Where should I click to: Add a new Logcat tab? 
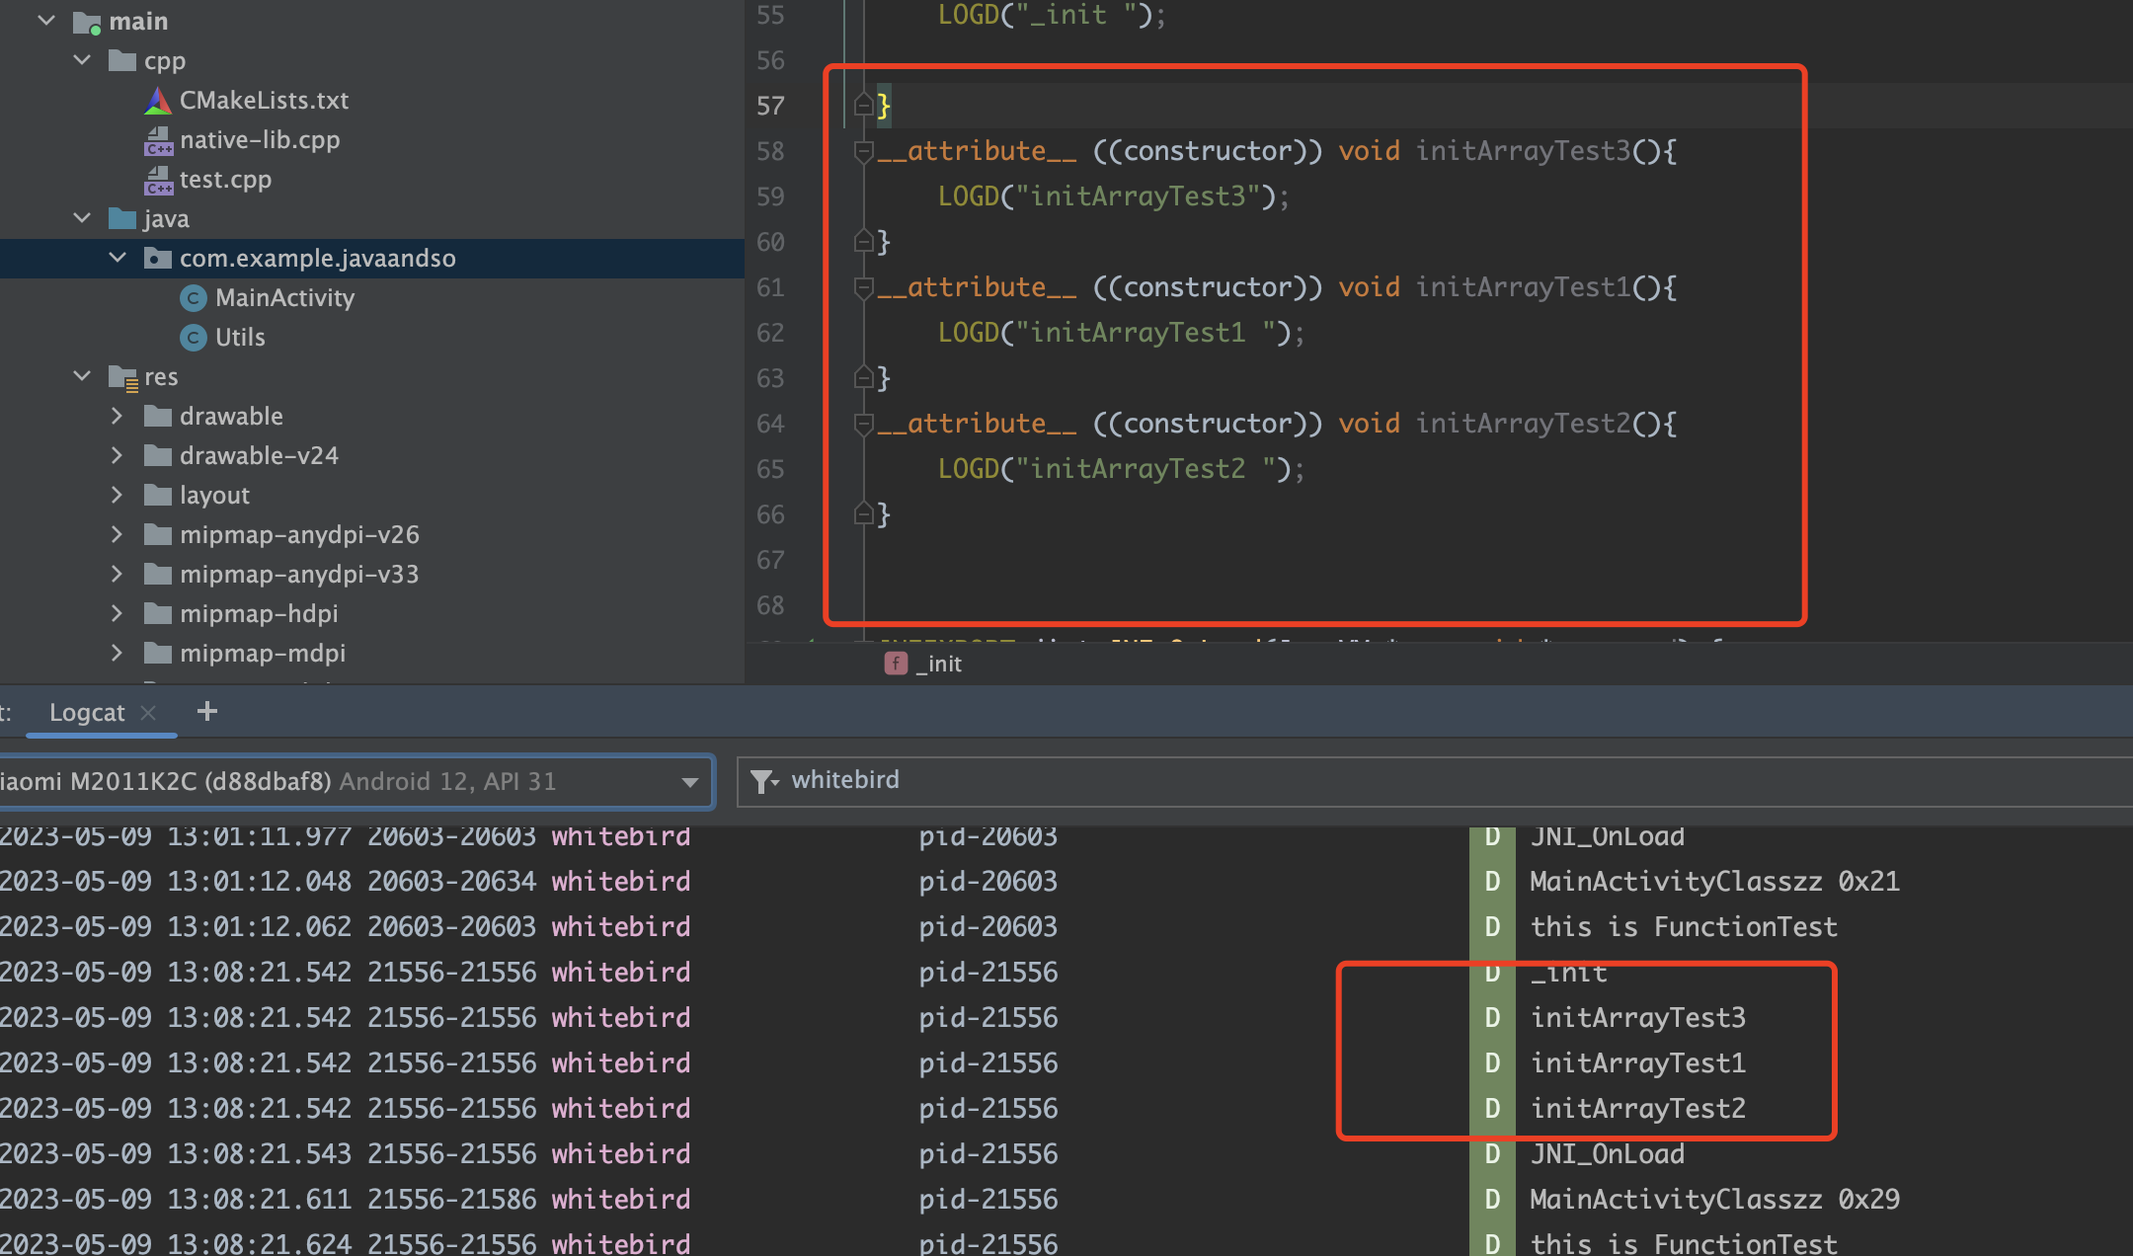[x=206, y=711]
